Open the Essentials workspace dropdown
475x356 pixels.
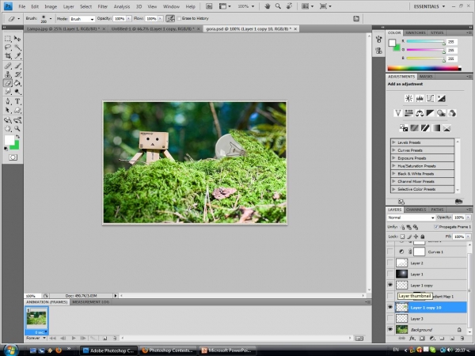tap(429, 6)
